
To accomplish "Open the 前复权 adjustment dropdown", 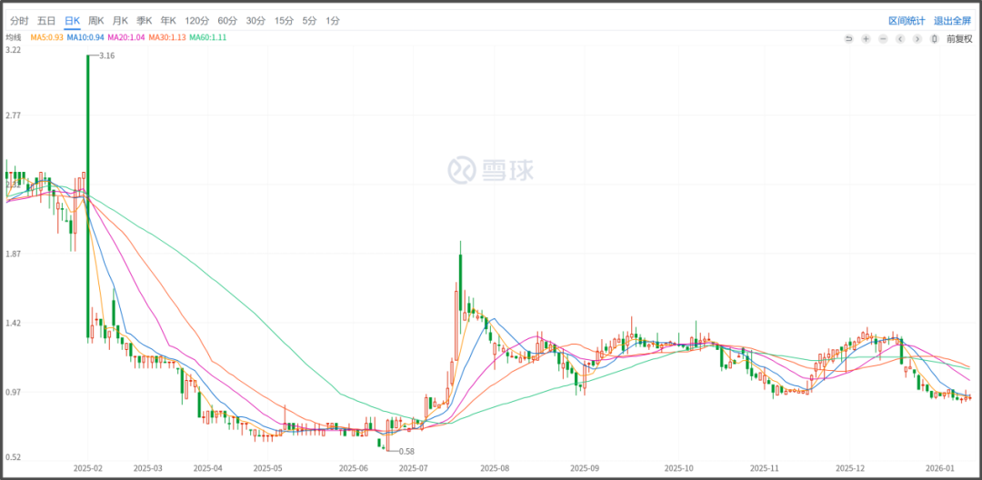I will (959, 38).
